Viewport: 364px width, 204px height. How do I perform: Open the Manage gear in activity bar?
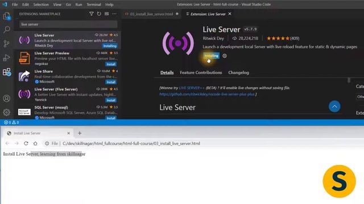(6, 112)
